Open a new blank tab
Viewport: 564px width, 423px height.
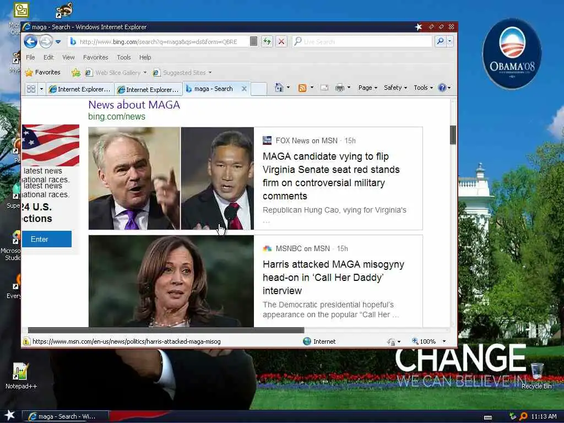pyautogui.click(x=259, y=89)
